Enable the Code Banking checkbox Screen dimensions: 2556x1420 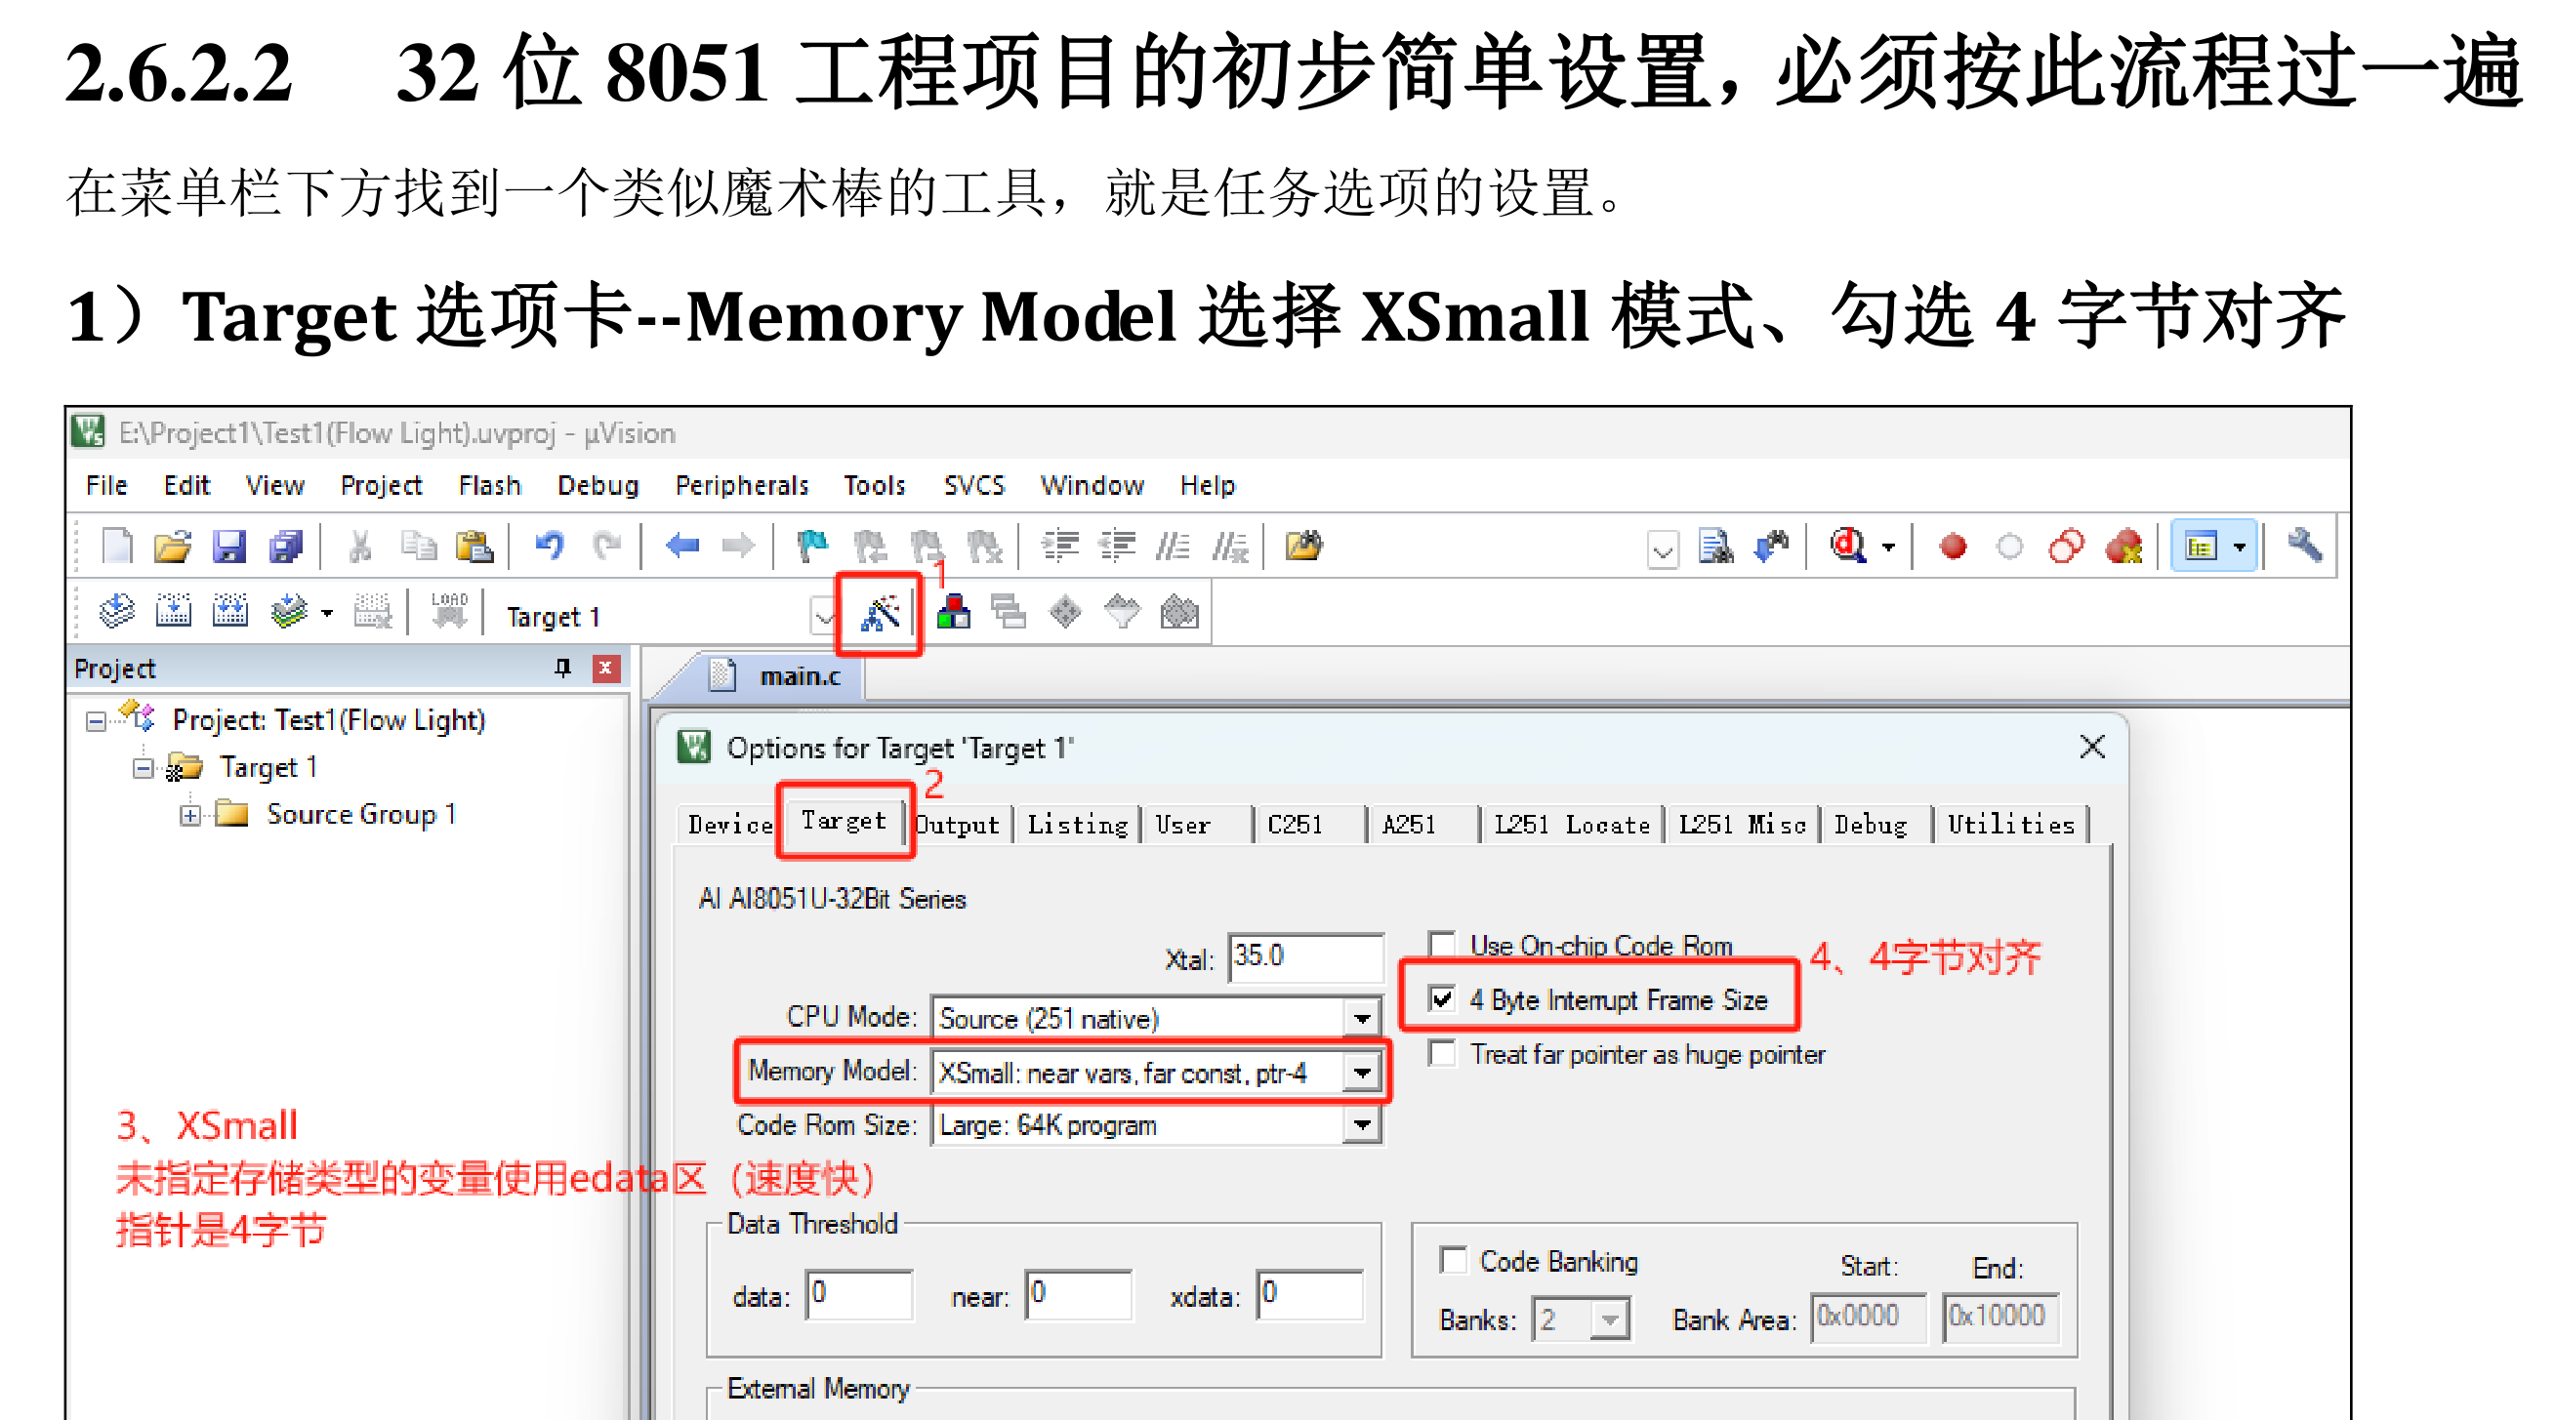1453,1260
